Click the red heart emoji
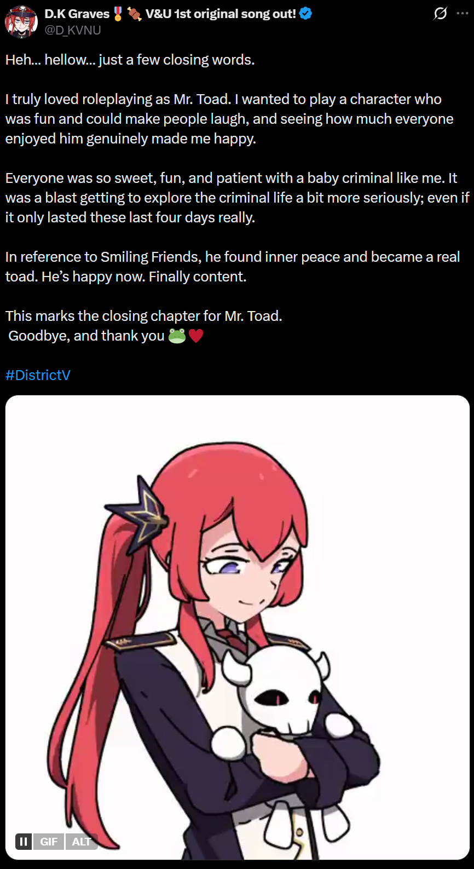Image resolution: width=474 pixels, height=869 pixels. coord(196,336)
